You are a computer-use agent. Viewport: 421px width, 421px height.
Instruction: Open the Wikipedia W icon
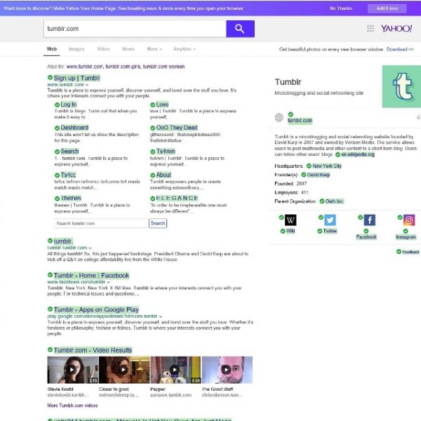click(290, 220)
